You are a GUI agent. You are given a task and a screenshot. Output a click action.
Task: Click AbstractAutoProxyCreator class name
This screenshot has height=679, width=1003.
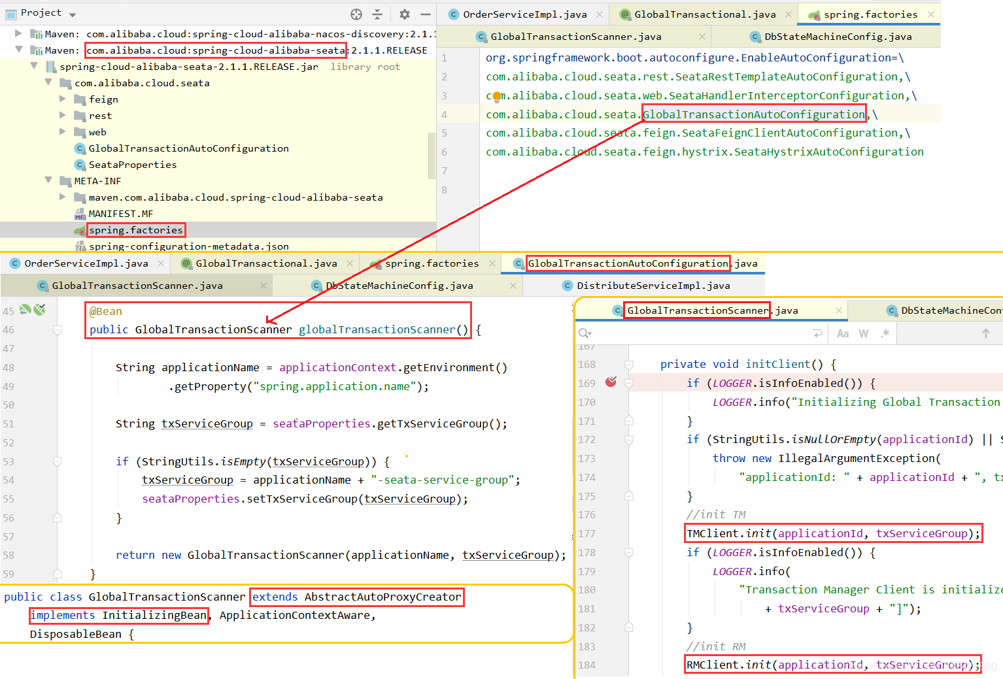[382, 597]
